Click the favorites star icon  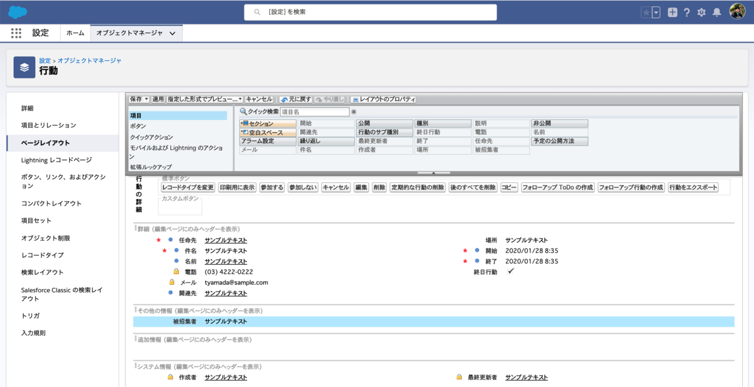(x=647, y=11)
